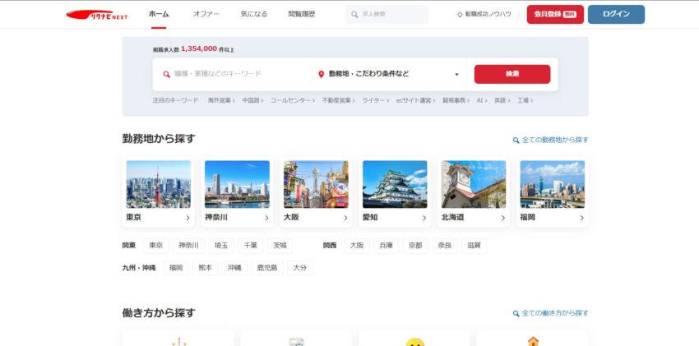Click magnifier icon in the keyword field

(166, 74)
